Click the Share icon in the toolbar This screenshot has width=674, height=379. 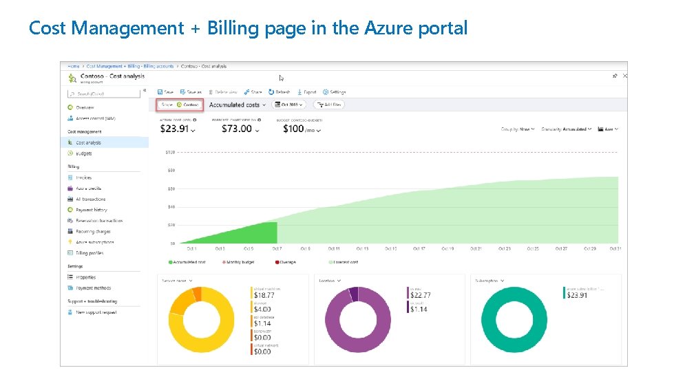click(x=244, y=92)
